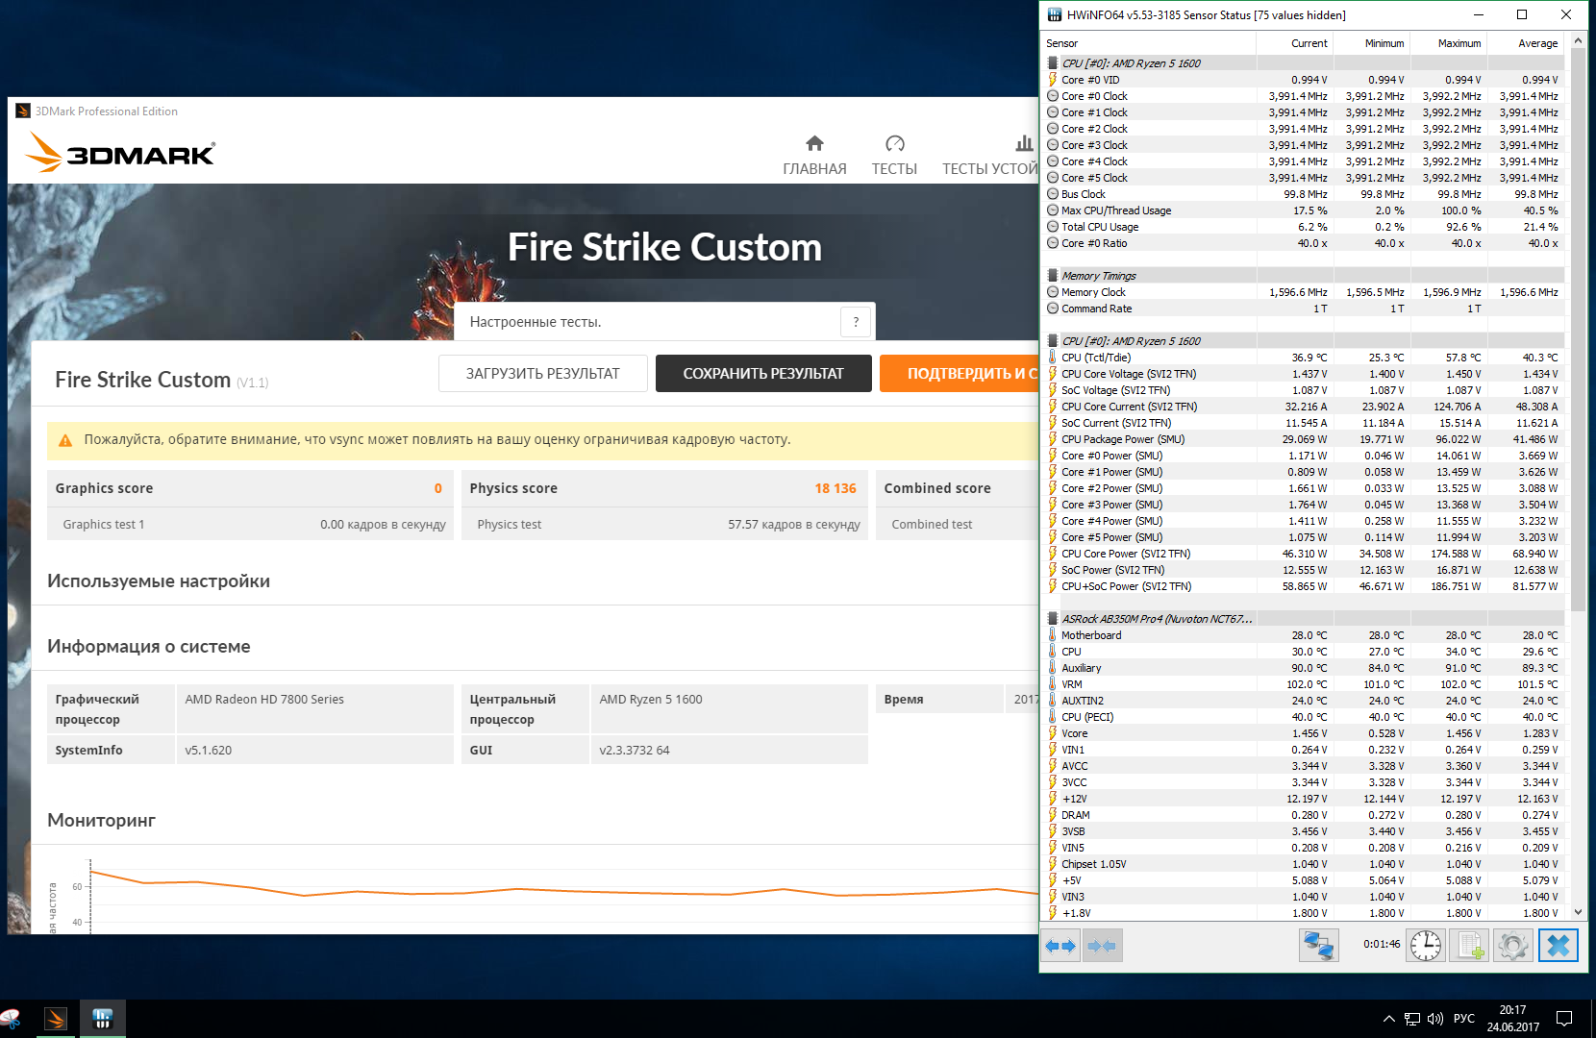Start logging with the HWiNFO log file icon

point(1470,946)
